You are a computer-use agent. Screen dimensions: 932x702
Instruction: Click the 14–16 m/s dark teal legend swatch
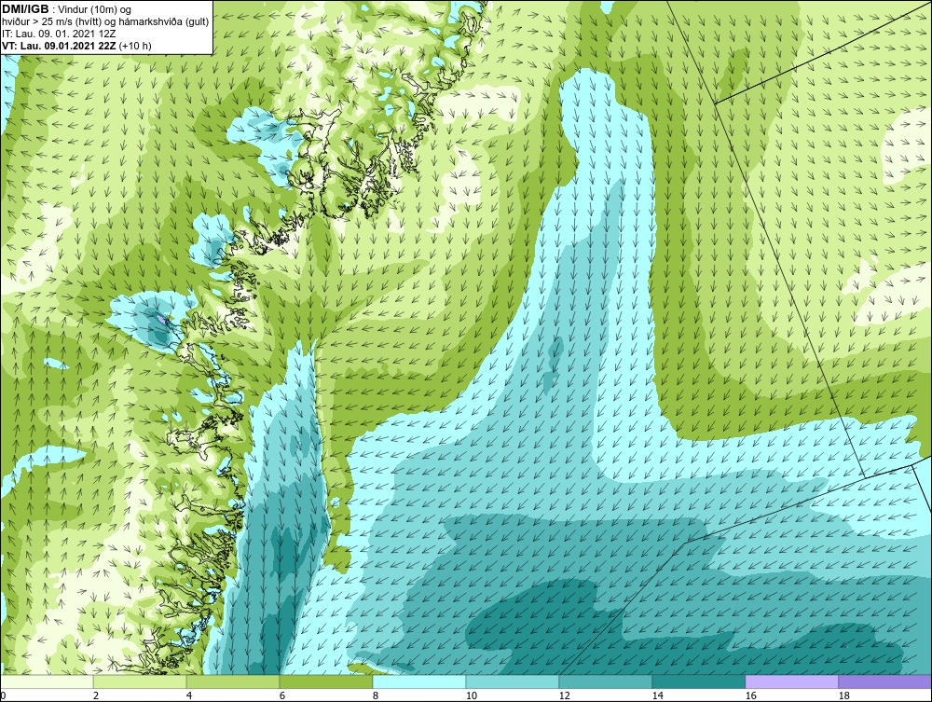699,681
